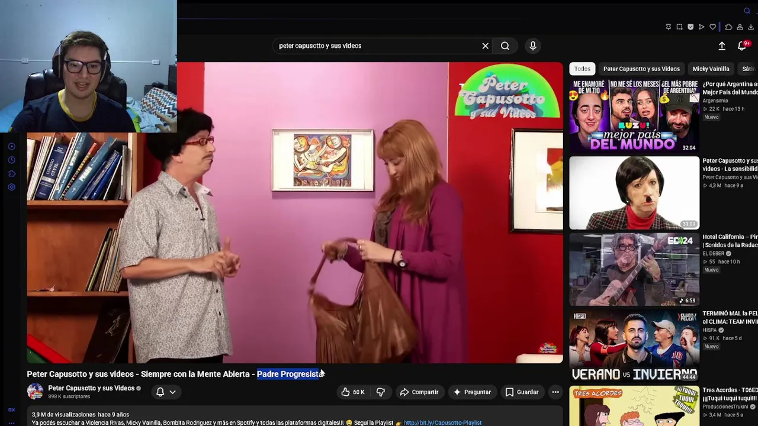This screenshot has height=426, width=758.
Task: Open the more actions three-dot menu under video
Action: pyautogui.click(x=555, y=392)
